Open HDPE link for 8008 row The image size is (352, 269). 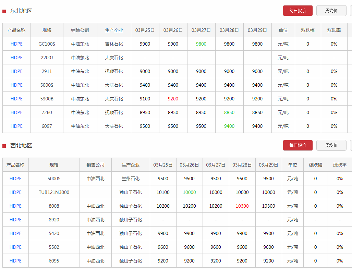[15, 206]
